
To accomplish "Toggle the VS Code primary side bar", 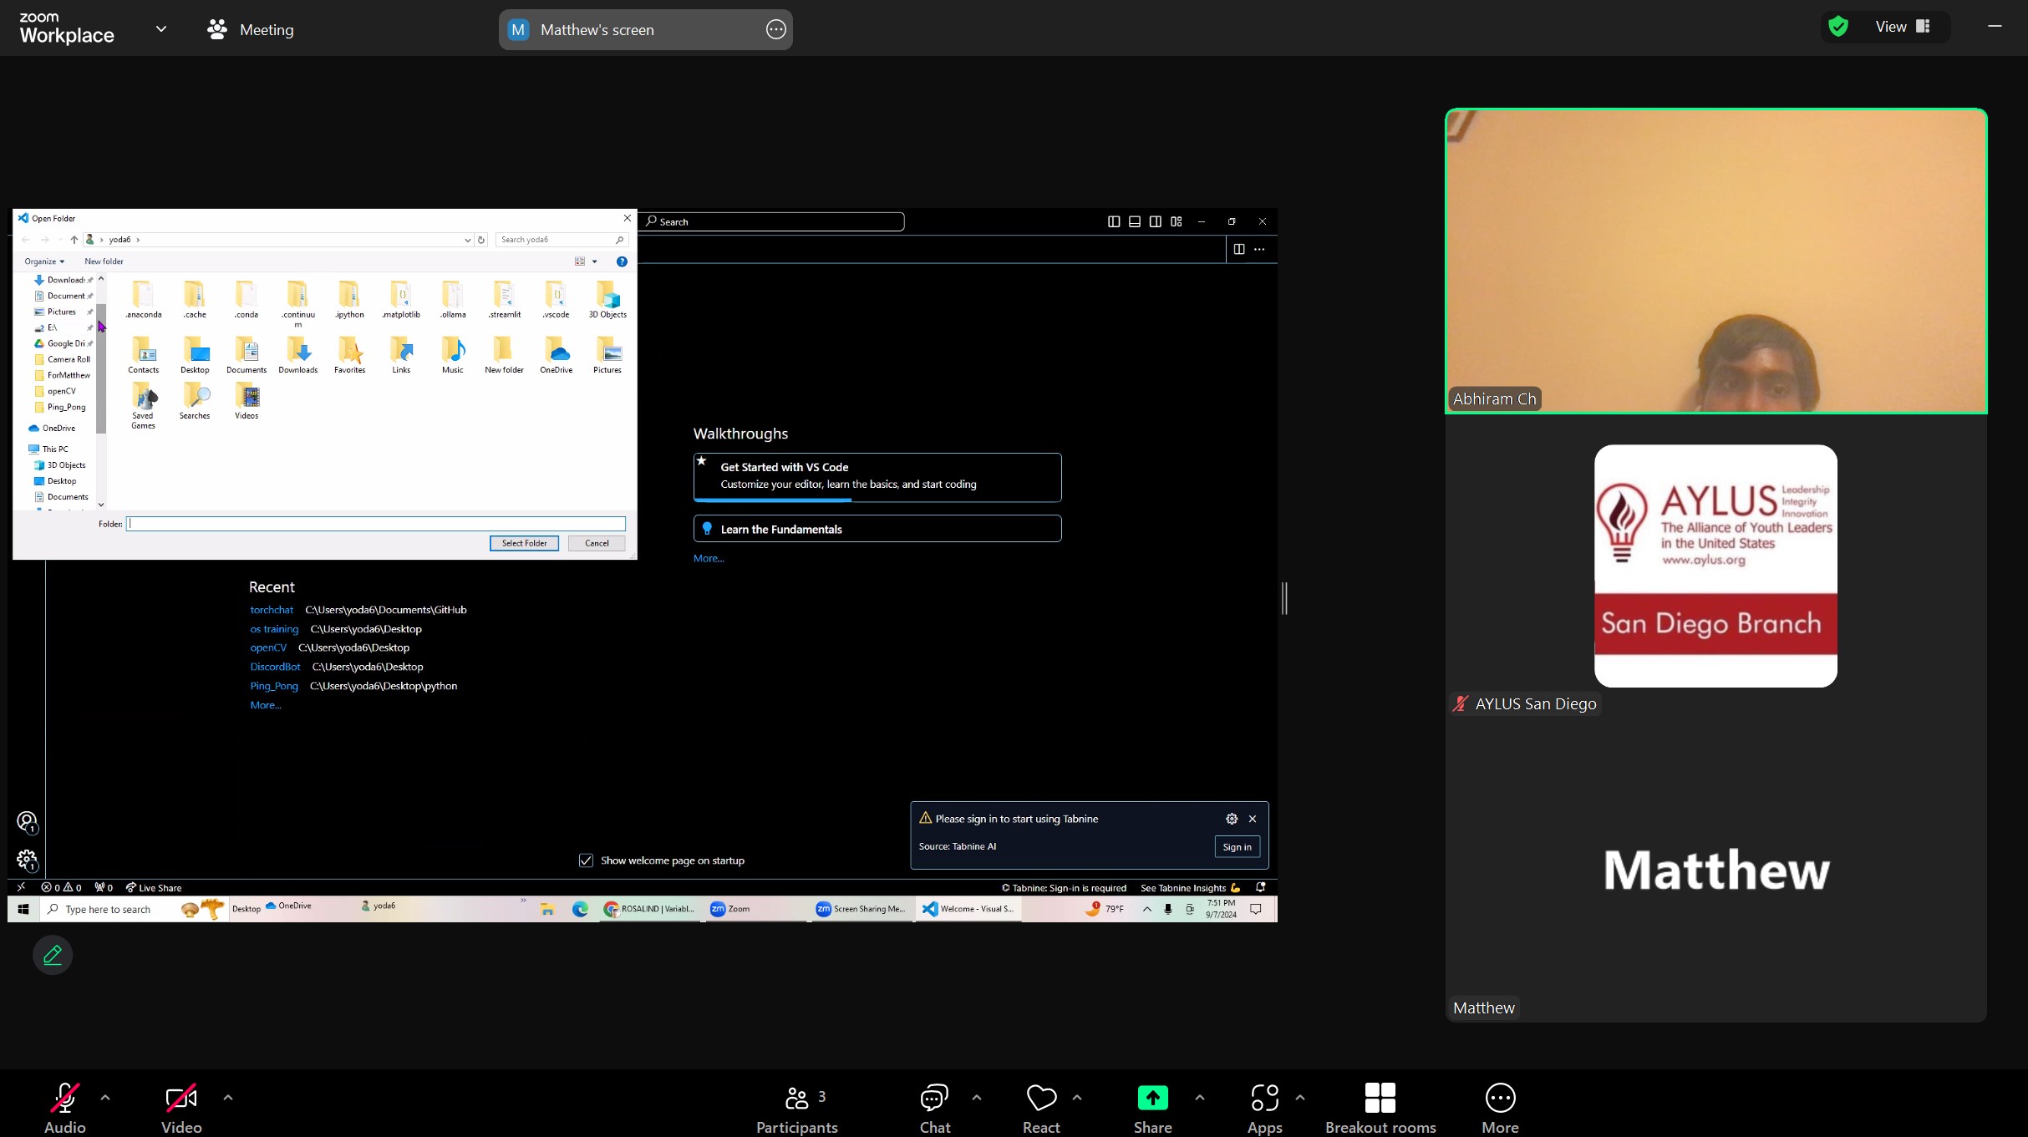I will click(x=1114, y=221).
